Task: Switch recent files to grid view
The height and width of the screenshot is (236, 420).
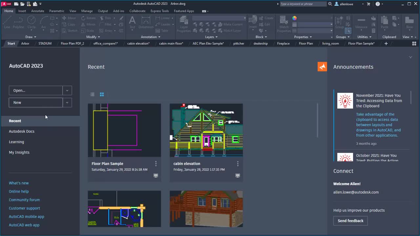Action: point(102,94)
